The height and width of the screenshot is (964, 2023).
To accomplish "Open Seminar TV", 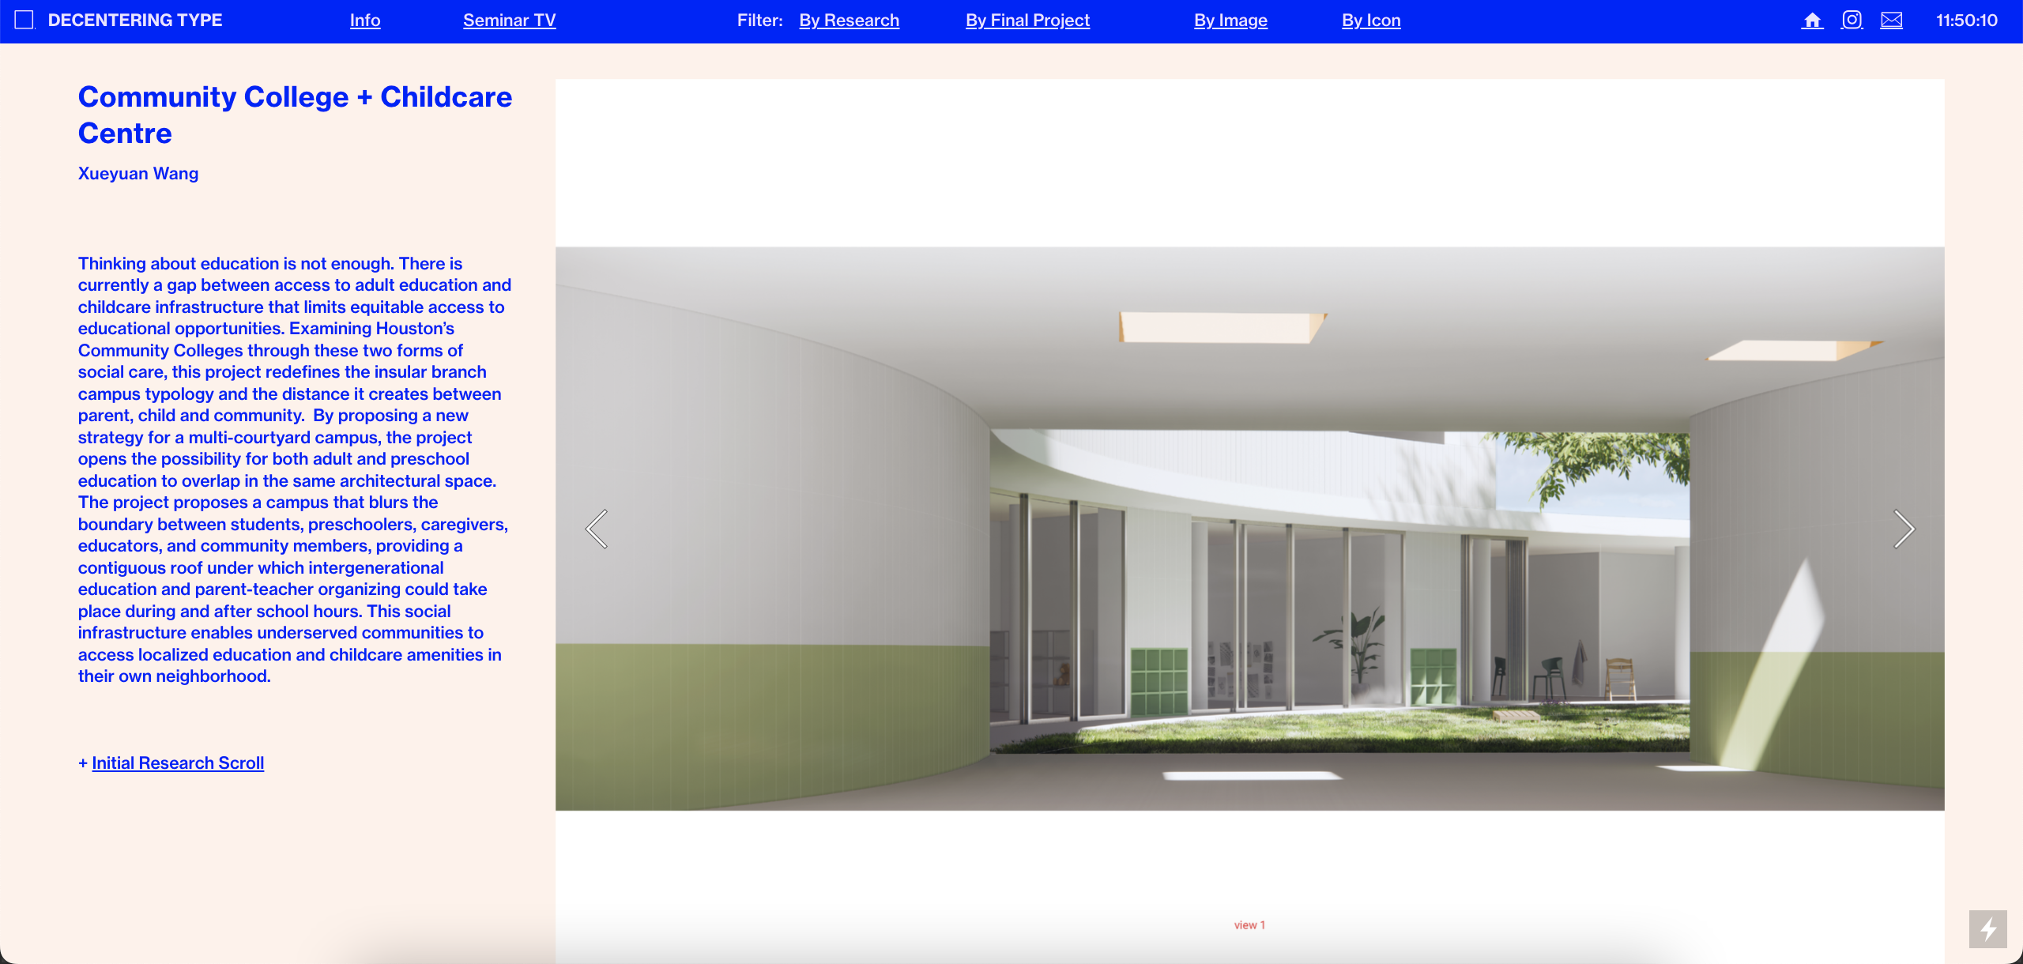I will click(510, 21).
